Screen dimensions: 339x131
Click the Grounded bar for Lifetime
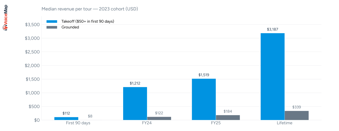pyautogui.click(x=297, y=115)
